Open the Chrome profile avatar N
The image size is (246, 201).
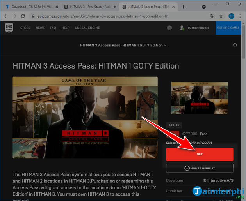231,16
